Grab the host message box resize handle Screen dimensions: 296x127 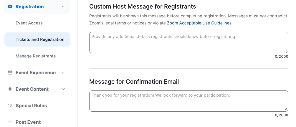tap(286, 51)
